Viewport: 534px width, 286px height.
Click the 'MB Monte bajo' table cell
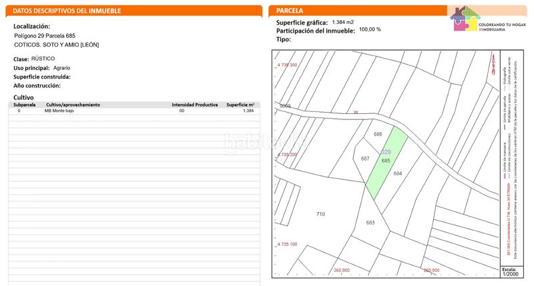pos(59,111)
